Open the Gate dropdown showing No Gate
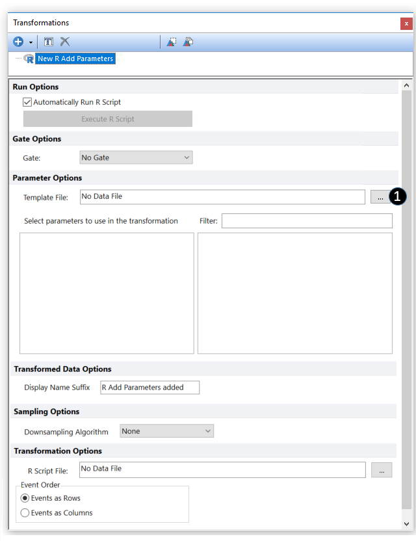416x541 pixels. pos(136,157)
